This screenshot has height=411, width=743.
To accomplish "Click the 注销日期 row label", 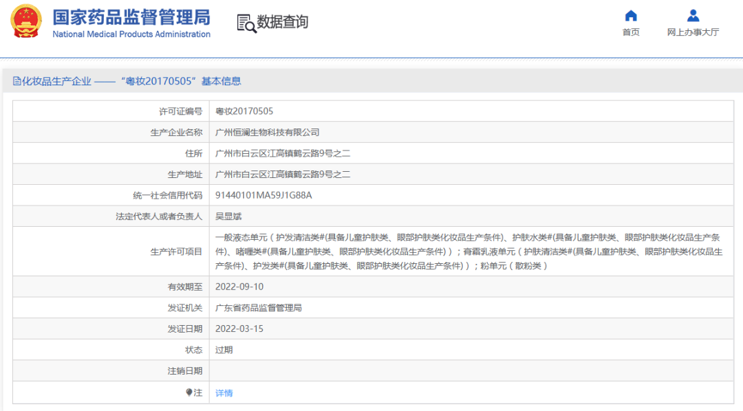I will tap(185, 370).
